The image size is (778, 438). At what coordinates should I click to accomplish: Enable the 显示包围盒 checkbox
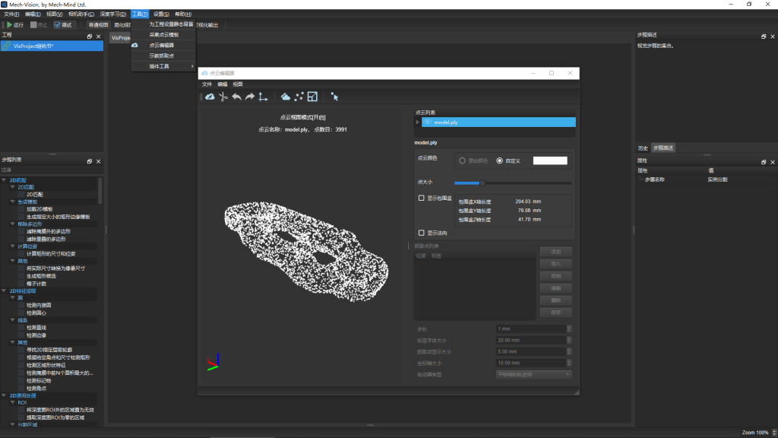tap(422, 198)
